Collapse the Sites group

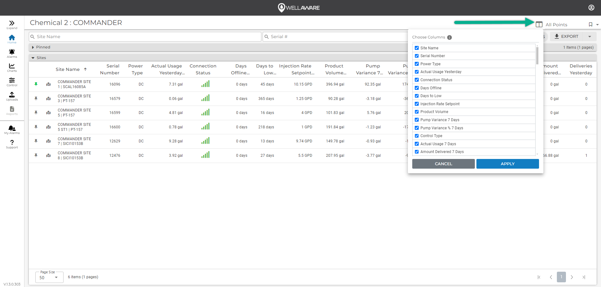click(33, 58)
